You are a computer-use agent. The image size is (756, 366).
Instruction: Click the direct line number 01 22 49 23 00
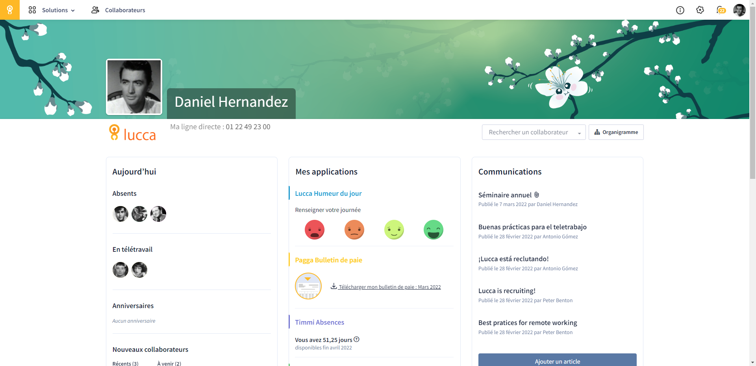(248, 127)
